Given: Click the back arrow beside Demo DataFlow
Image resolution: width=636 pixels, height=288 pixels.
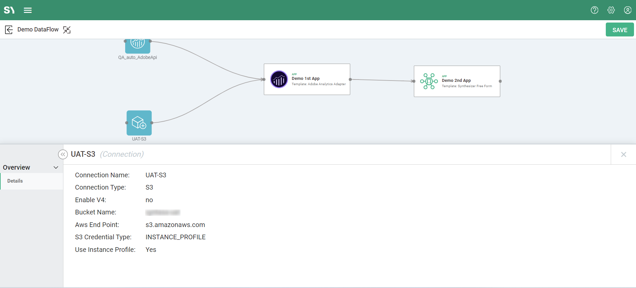Looking at the screenshot, I should (9, 30).
